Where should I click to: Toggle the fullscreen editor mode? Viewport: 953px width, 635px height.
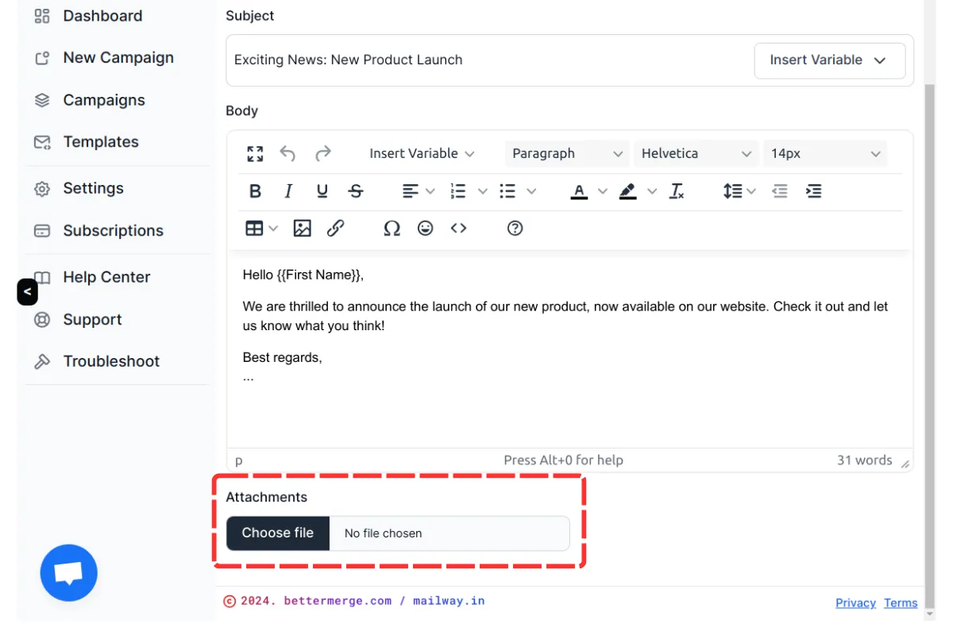tap(255, 153)
